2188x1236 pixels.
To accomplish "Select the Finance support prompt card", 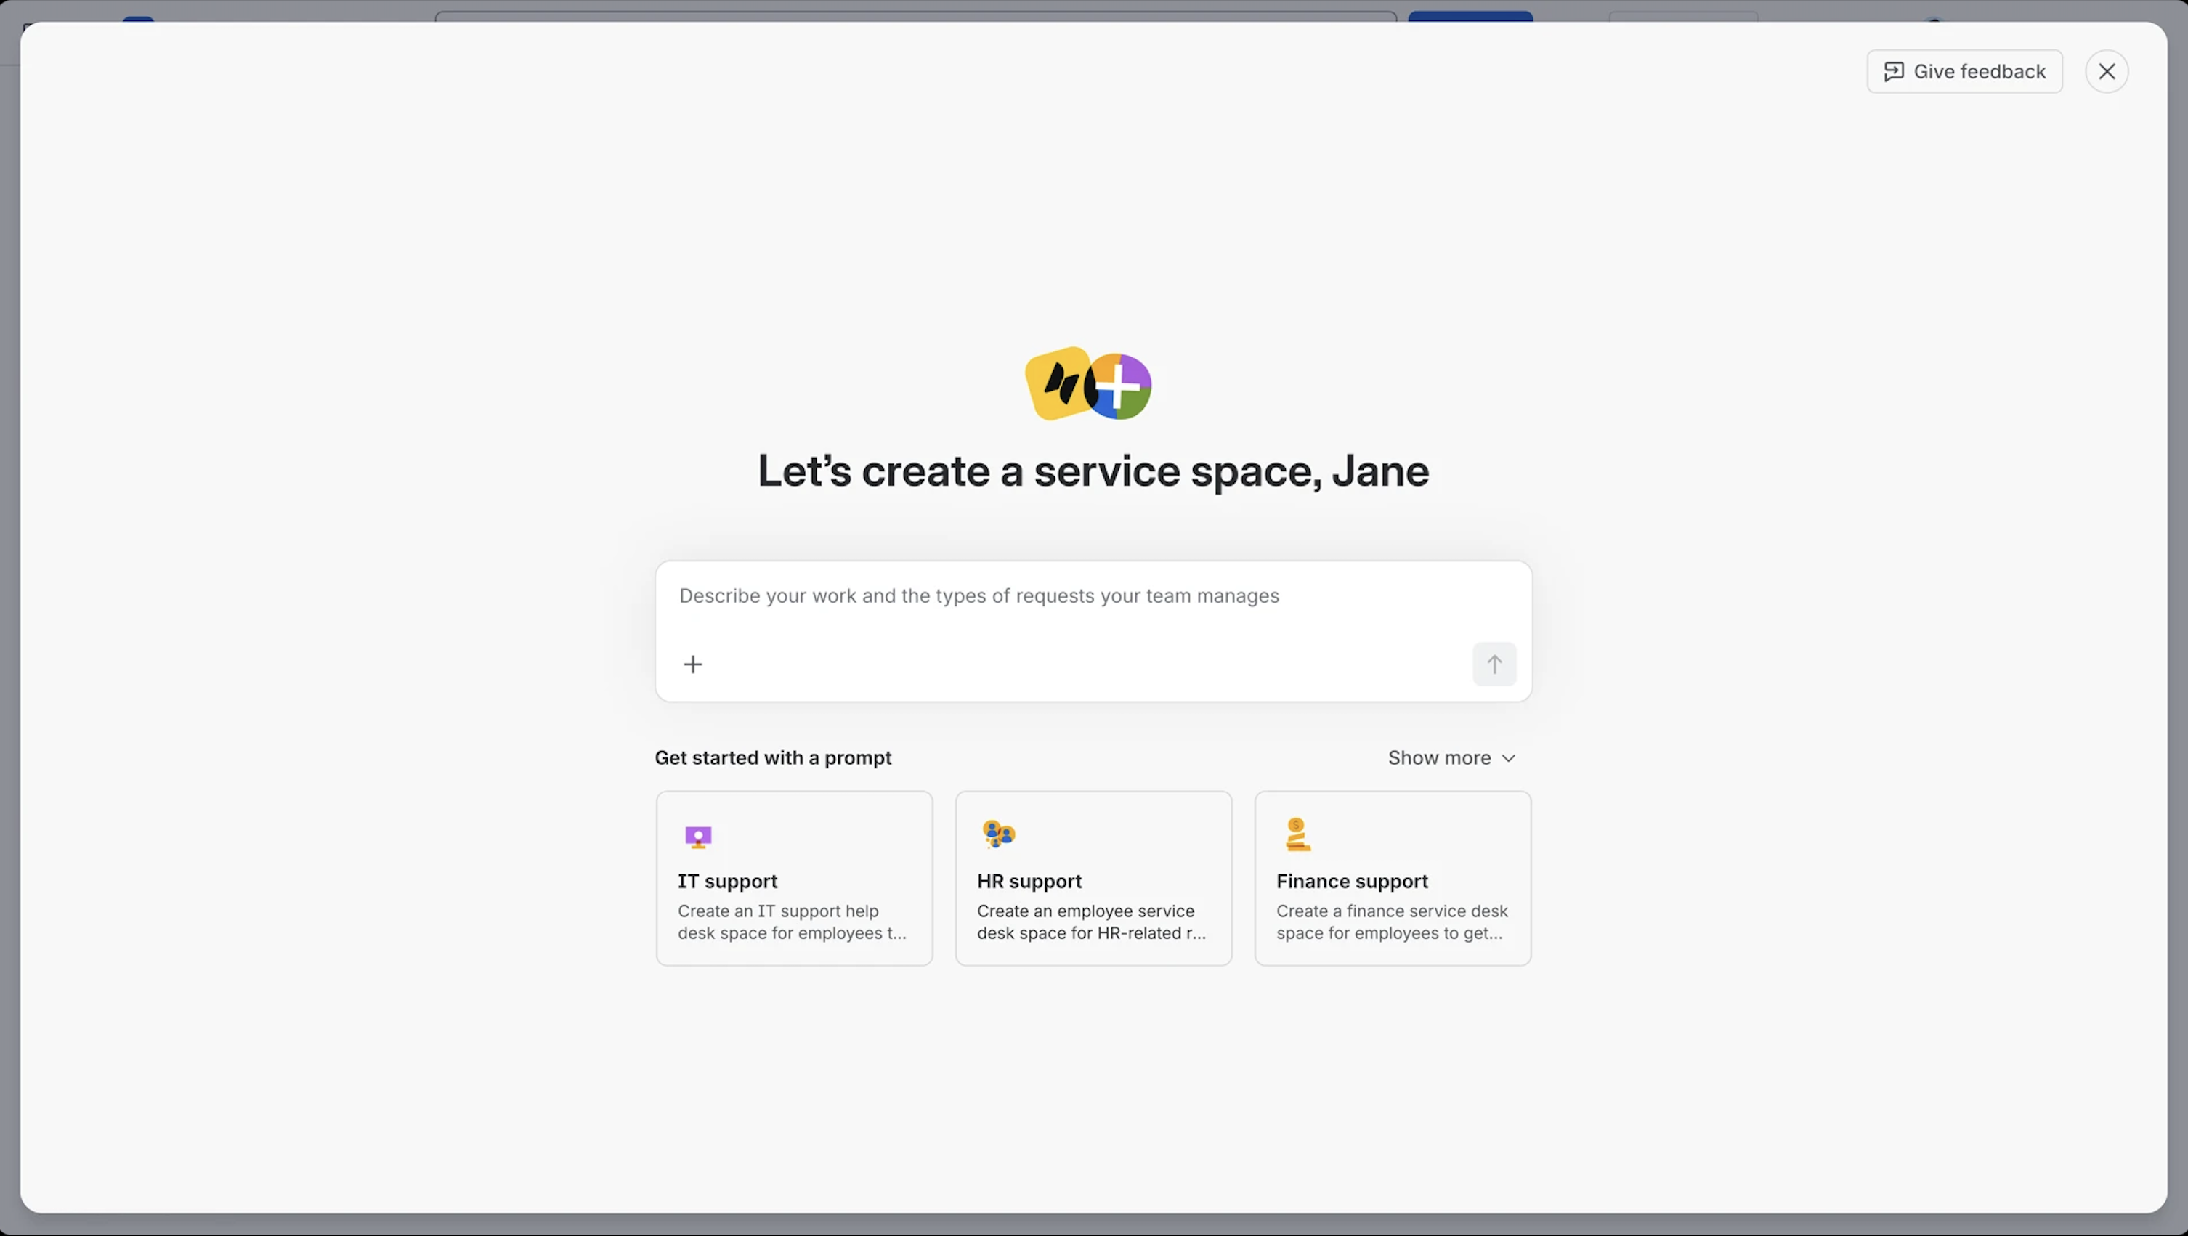I will point(1393,879).
